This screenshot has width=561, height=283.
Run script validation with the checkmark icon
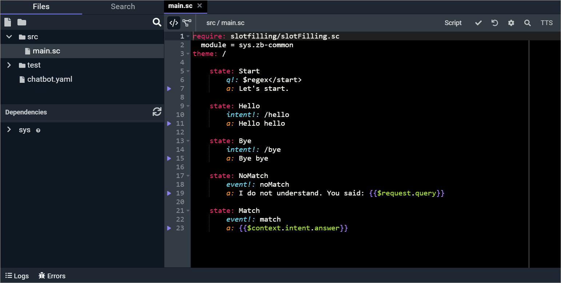(x=478, y=23)
